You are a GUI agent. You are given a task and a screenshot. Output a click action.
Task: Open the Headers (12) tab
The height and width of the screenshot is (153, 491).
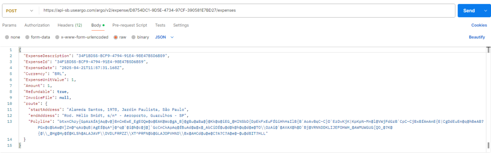coord(70,25)
